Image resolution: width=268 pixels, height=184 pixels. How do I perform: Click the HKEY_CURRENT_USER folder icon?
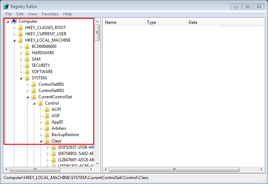[x=21, y=34]
